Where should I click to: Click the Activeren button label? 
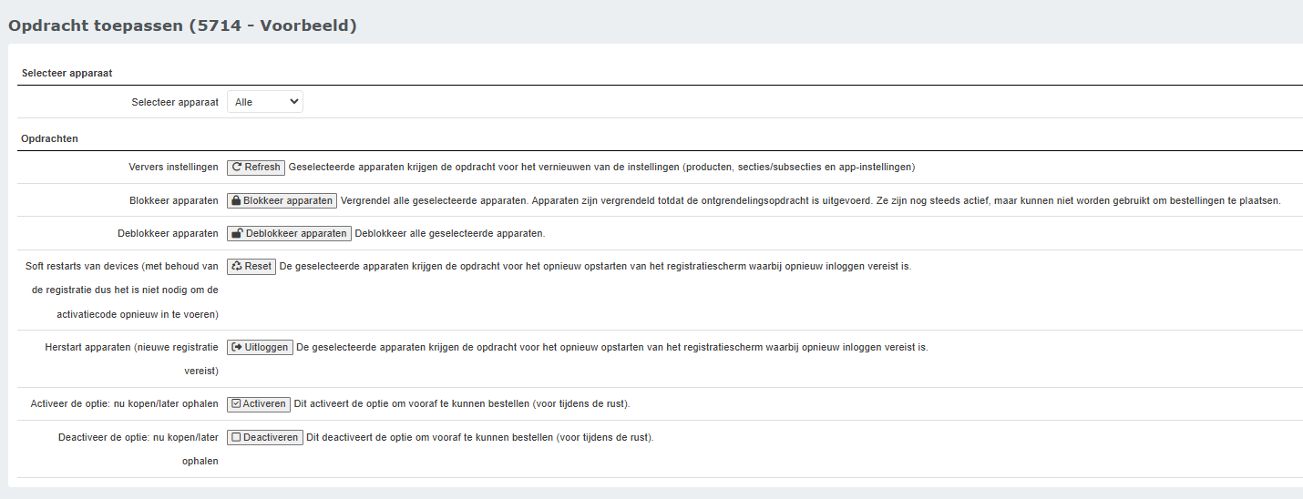click(264, 403)
